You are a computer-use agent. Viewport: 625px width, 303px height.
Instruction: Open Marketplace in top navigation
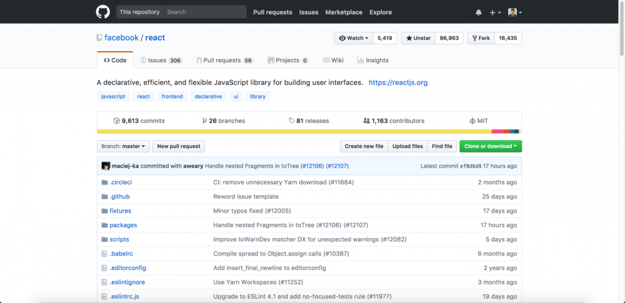click(344, 12)
